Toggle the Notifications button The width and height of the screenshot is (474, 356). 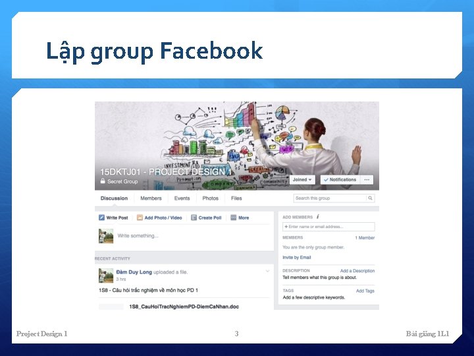(340, 179)
